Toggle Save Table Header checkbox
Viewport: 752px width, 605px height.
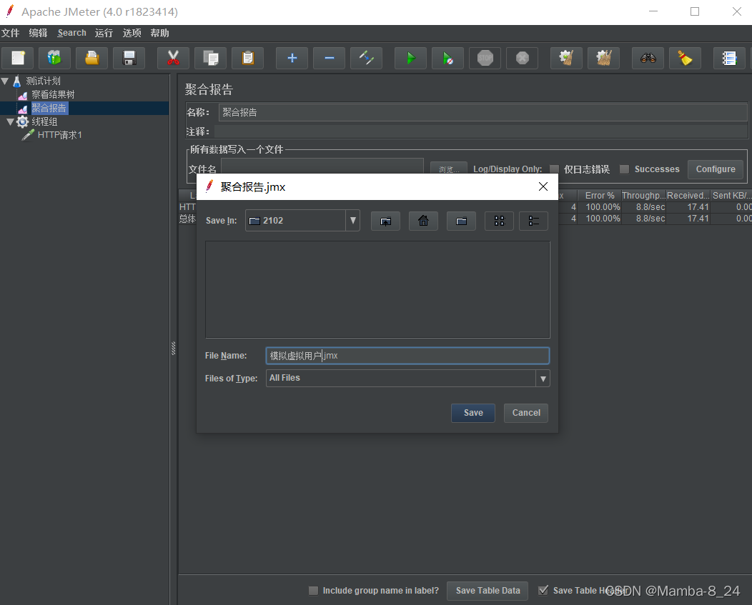point(543,591)
